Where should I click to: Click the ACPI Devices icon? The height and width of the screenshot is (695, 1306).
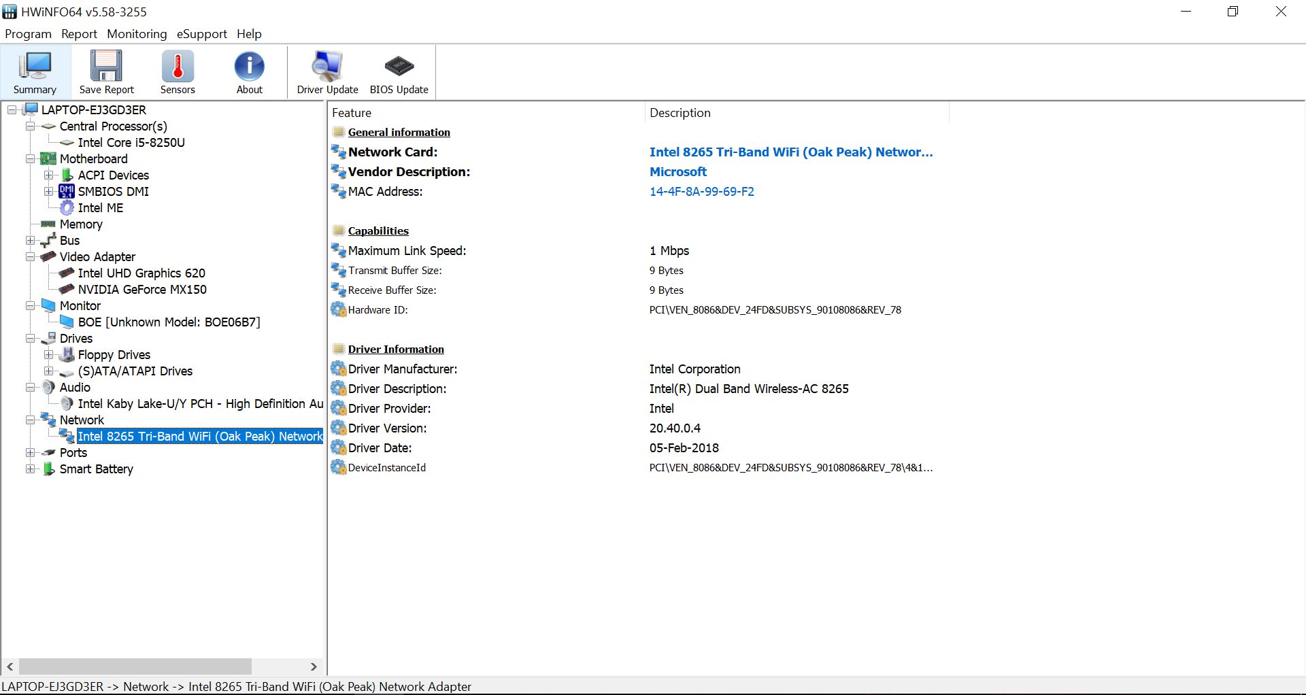pos(67,175)
